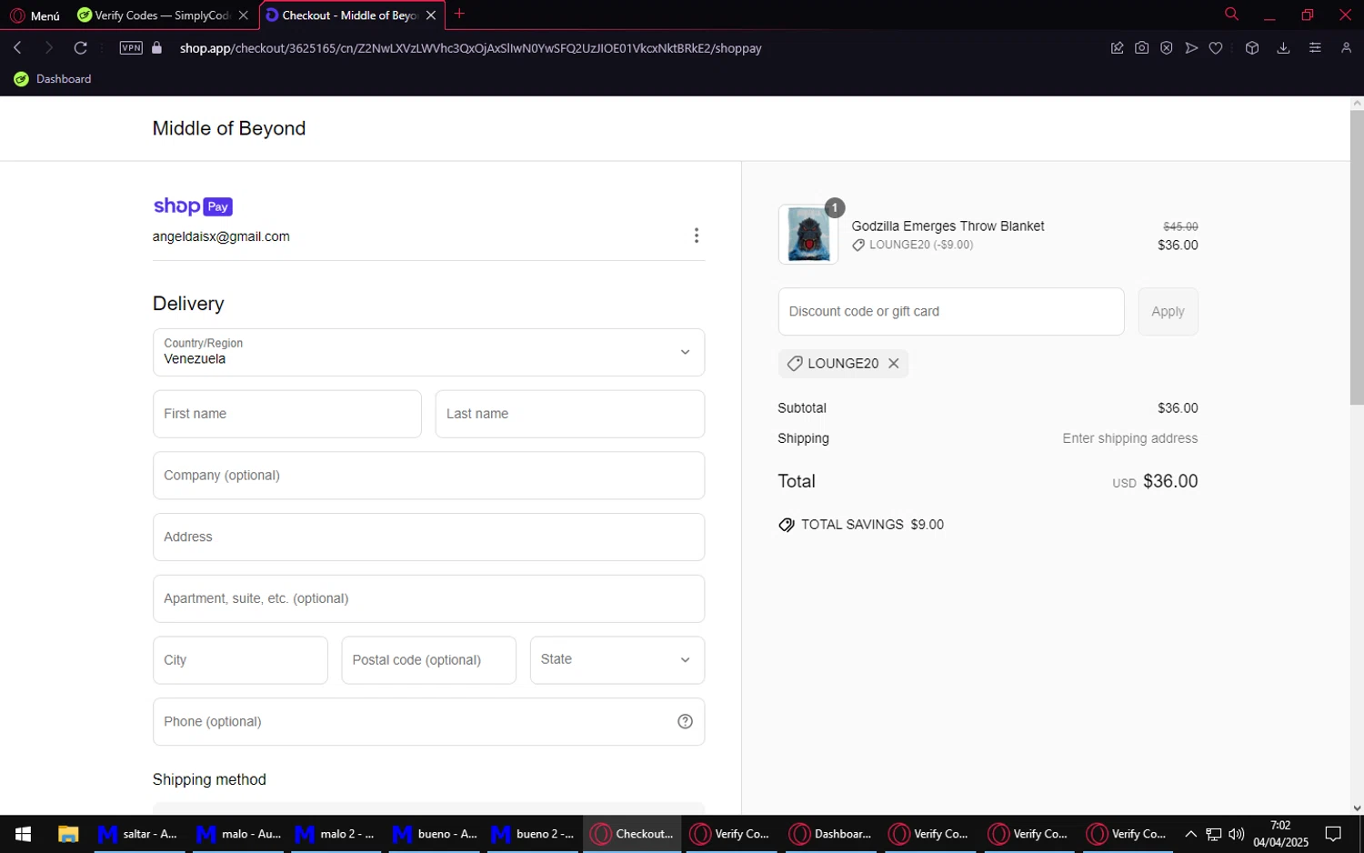Open the Windows Start menu
1364x853 pixels.
[24, 834]
